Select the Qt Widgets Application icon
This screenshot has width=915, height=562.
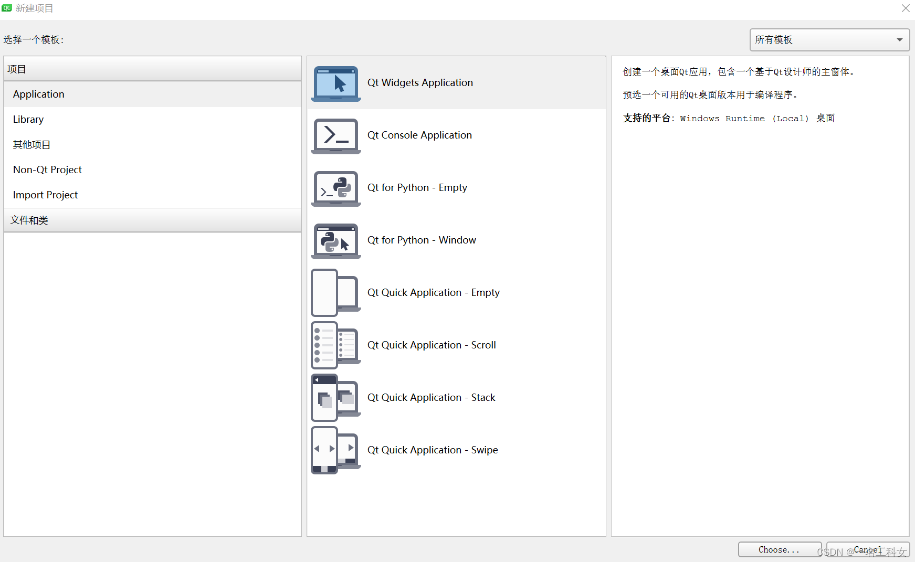click(x=336, y=83)
